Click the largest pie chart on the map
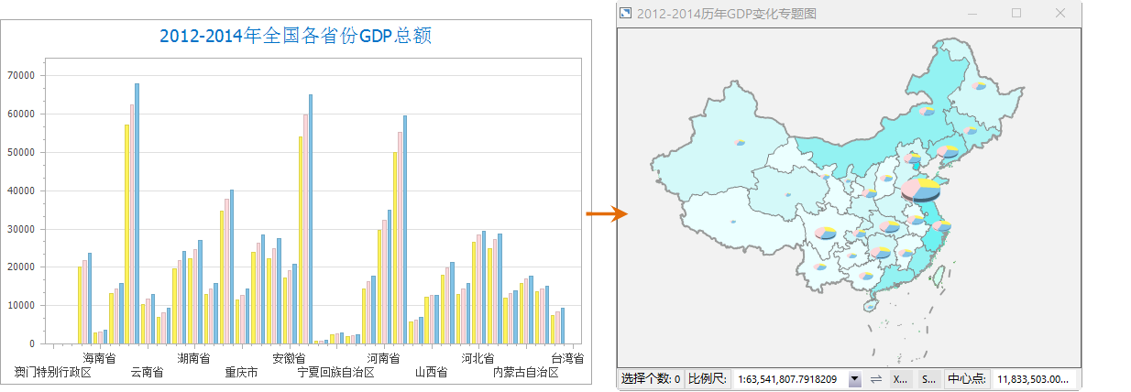This screenshot has height=392, width=1131. tap(920, 190)
